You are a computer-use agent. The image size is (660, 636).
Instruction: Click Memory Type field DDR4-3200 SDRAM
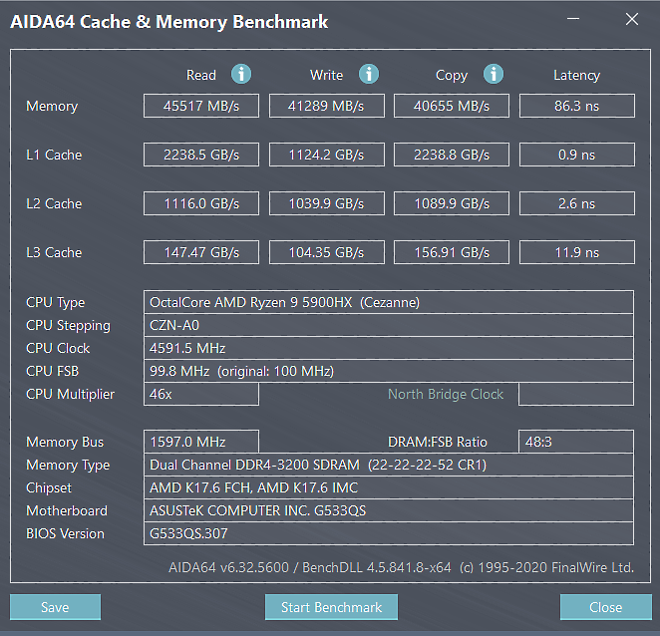pyautogui.click(x=389, y=465)
